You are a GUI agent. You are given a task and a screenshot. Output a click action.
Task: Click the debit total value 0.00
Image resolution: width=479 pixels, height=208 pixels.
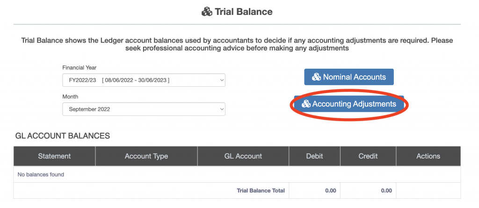tap(331, 190)
